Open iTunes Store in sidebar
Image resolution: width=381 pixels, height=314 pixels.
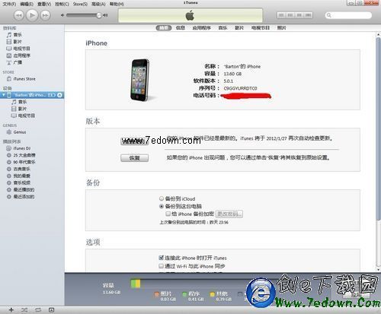click(24, 79)
